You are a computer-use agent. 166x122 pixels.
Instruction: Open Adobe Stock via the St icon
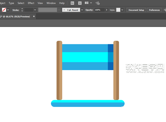pyautogui.click(x=80, y=3)
